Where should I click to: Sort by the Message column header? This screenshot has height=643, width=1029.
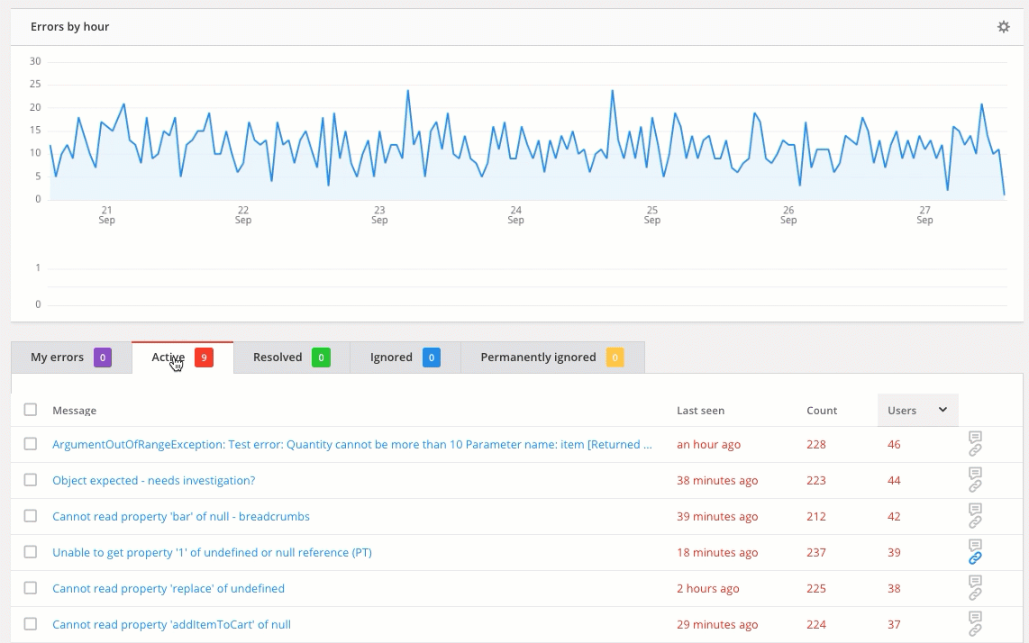[x=74, y=410]
